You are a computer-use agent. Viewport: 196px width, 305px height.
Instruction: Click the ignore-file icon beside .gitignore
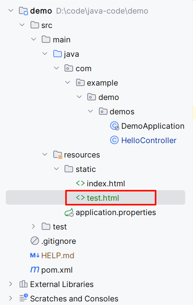[35, 241]
